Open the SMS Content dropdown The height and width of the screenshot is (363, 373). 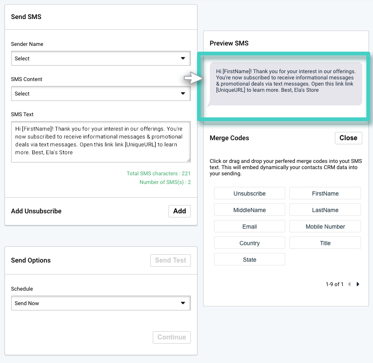(x=101, y=93)
